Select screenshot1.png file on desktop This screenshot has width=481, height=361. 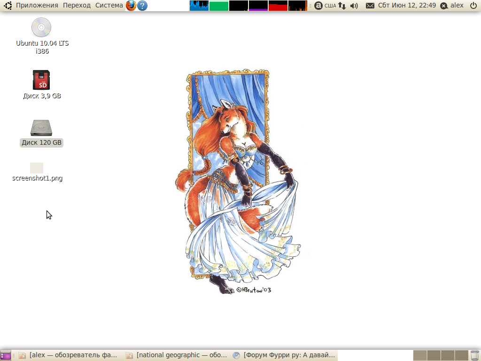pos(37,169)
